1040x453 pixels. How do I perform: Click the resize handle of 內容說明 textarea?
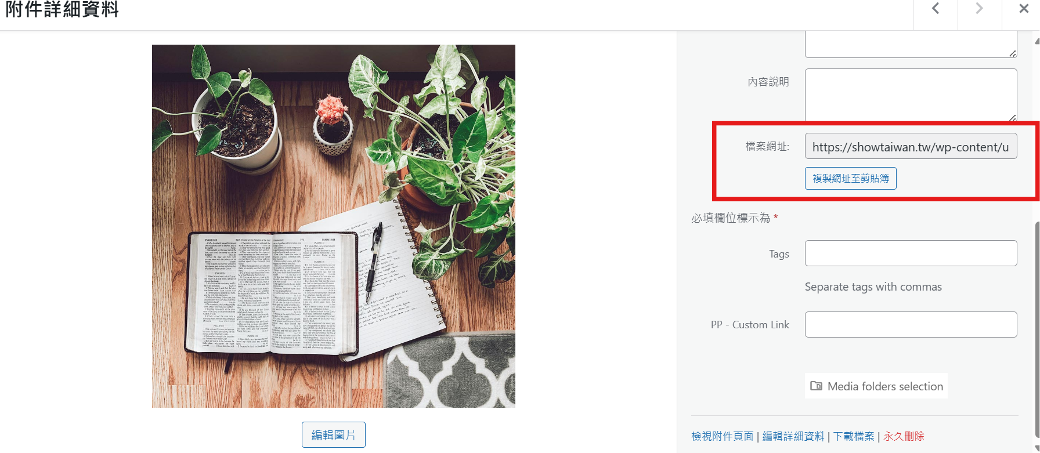(x=1012, y=117)
